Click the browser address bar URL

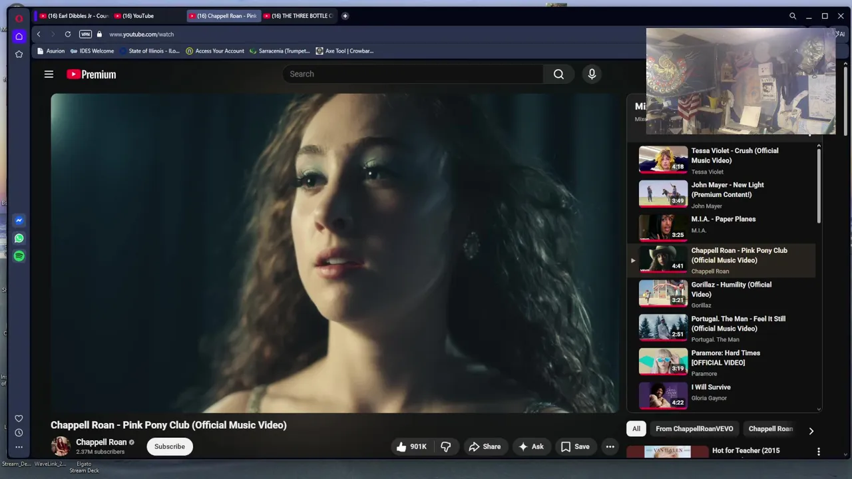click(141, 34)
